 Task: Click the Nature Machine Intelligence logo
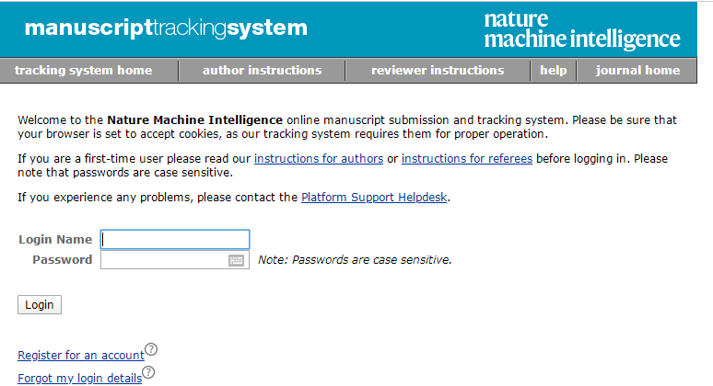581,29
